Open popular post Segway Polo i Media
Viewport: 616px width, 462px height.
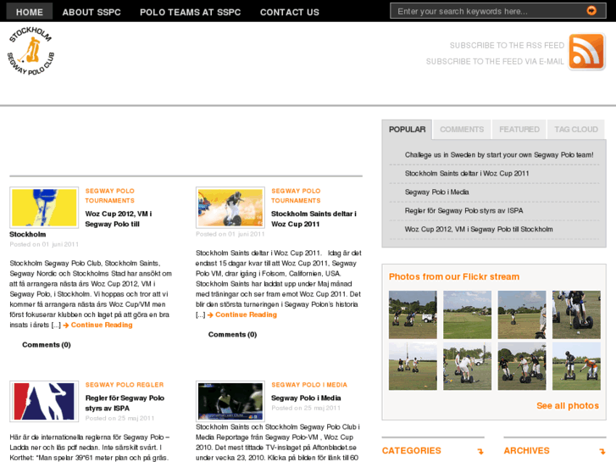coord(436,192)
